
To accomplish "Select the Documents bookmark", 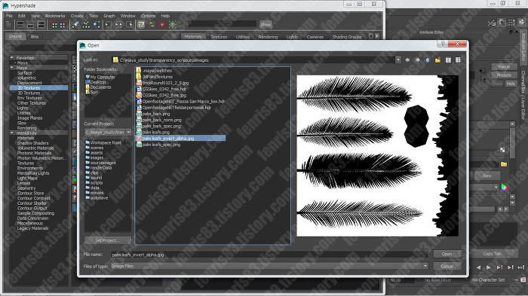I will [x=98, y=87].
